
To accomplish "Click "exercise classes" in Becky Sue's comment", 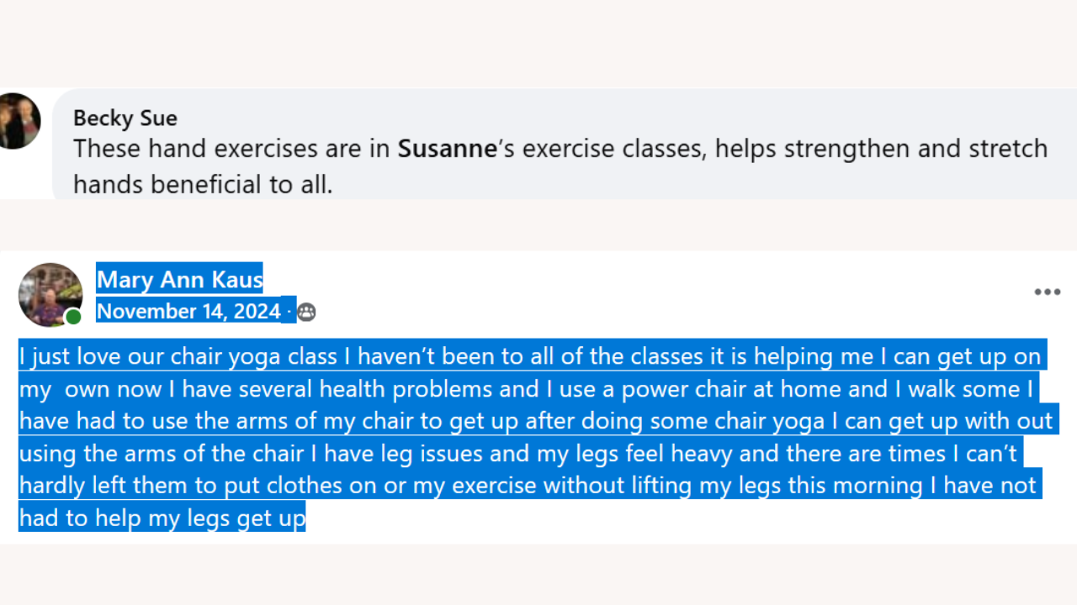I will [607, 150].
